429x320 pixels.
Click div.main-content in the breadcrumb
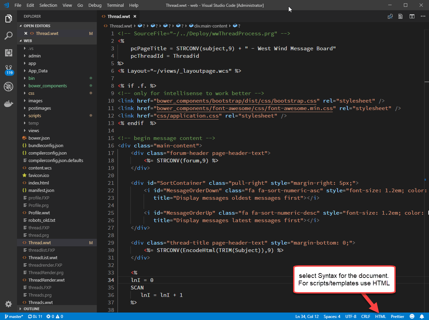coord(208,26)
